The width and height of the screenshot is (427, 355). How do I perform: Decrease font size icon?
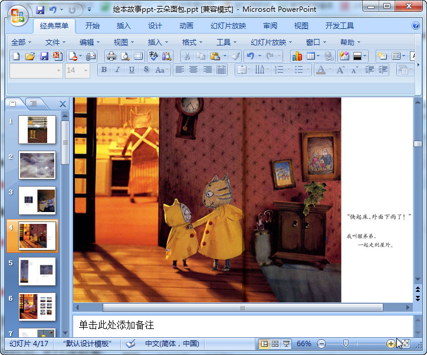[354, 70]
